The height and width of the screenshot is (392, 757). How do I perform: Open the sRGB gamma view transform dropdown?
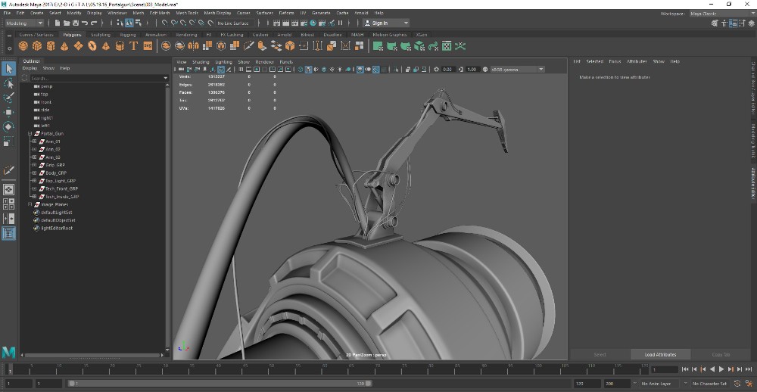(x=517, y=70)
